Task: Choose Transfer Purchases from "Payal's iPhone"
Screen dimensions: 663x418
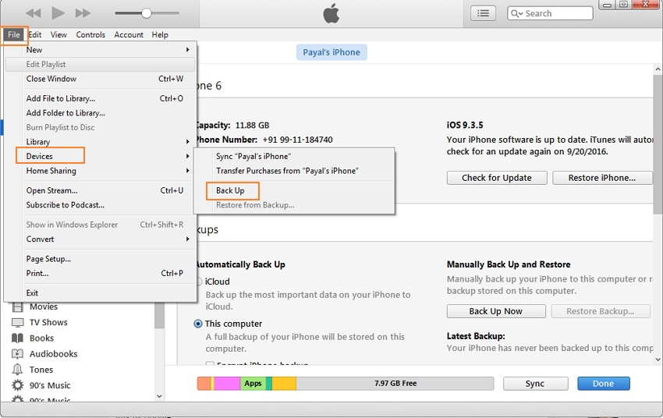Action: pos(294,171)
